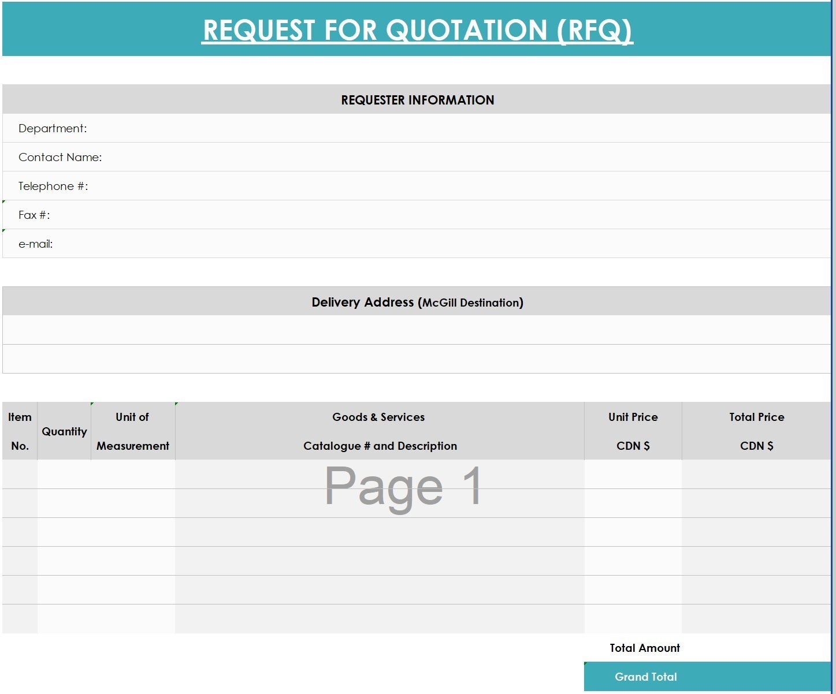Click first blank Delivery Address line
836x694 pixels.
(x=417, y=330)
